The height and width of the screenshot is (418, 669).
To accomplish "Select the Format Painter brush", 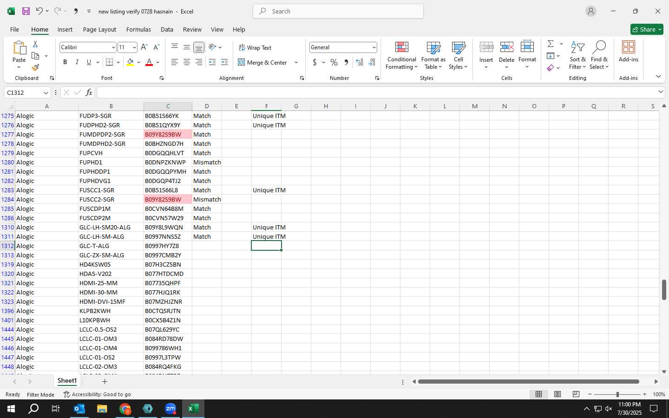I will tap(35, 68).
